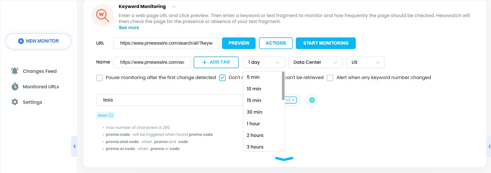Enable alert when any keyword number changed
This screenshot has height=173, width=491.
click(x=330, y=77)
